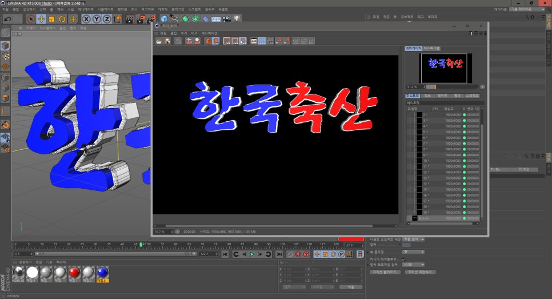This screenshot has width=552, height=299.
Task: Toggle Parameter (P) keyframe recording button
Action: tap(341, 254)
